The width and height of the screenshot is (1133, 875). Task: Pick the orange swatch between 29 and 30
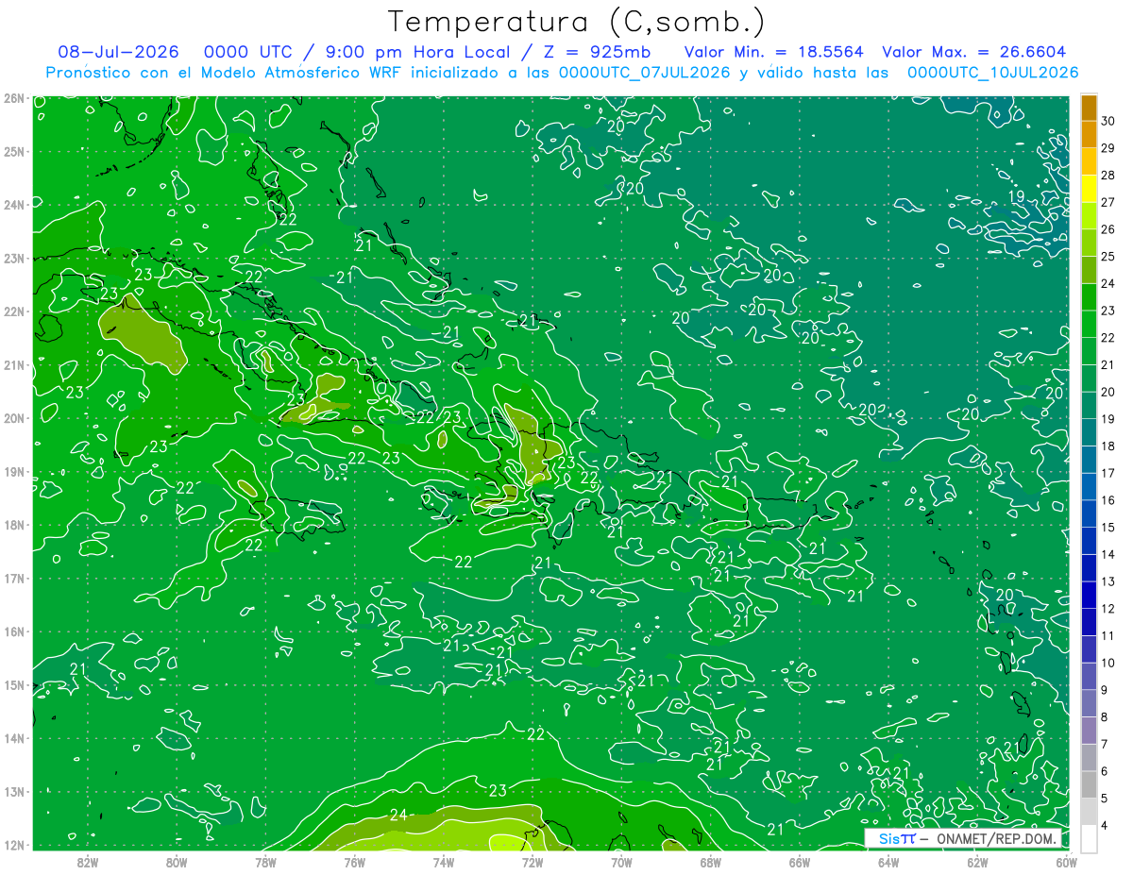click(1089, 135)
